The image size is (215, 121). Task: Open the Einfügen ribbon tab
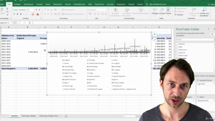[17, 4]
